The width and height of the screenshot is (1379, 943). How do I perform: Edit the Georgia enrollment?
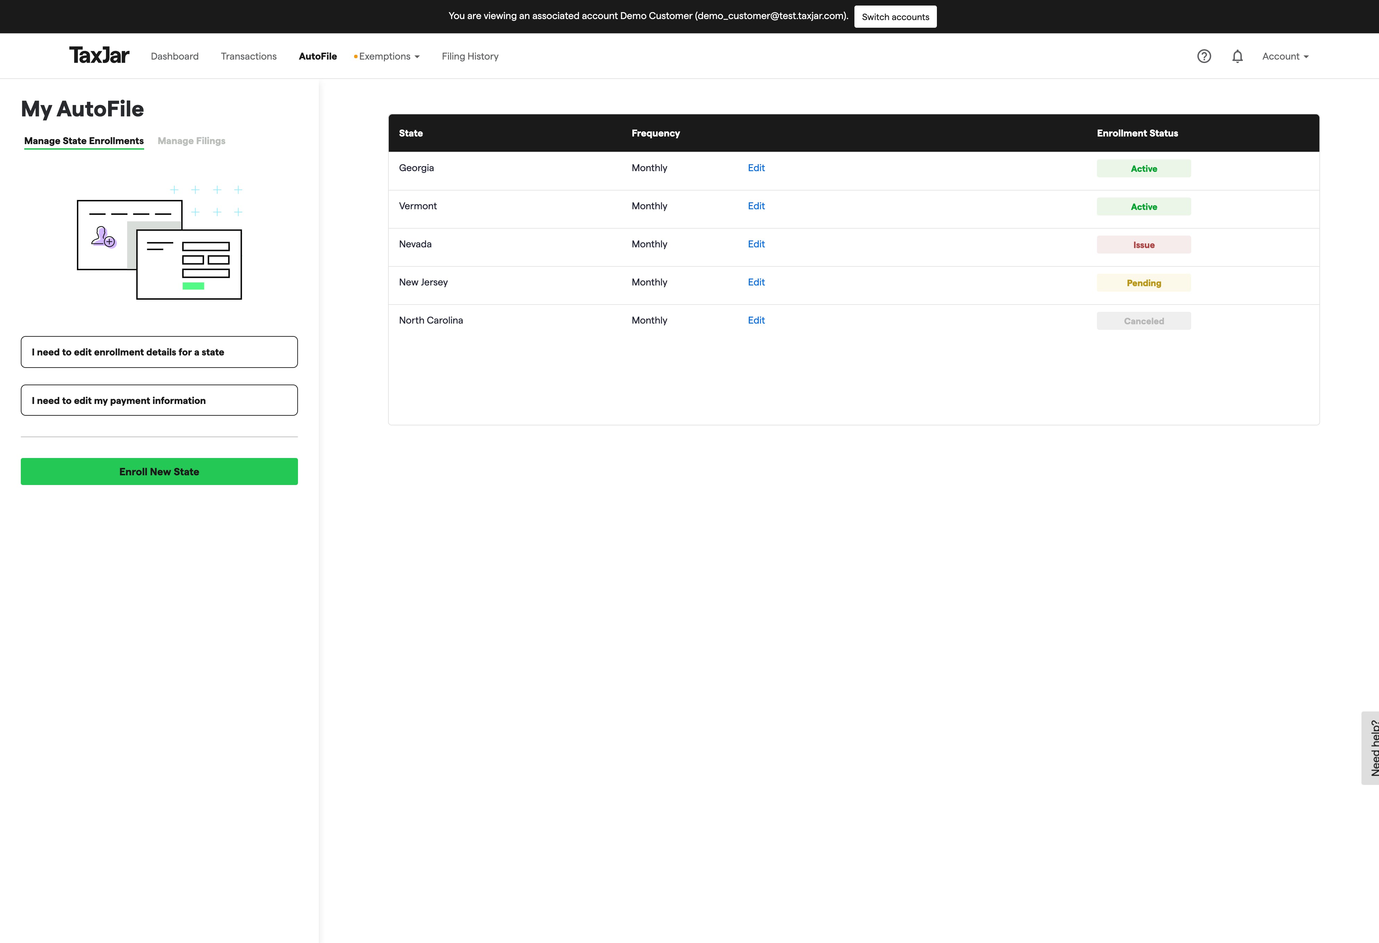click(x=756, y=168)
